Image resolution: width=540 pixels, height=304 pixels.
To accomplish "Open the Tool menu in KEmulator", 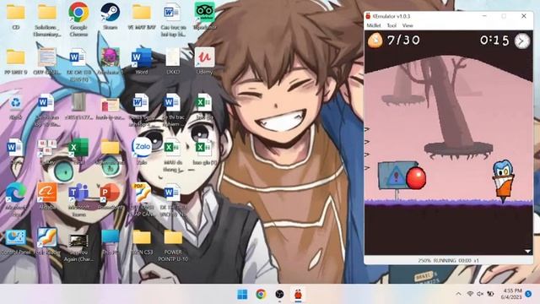I will click(391, 25).
